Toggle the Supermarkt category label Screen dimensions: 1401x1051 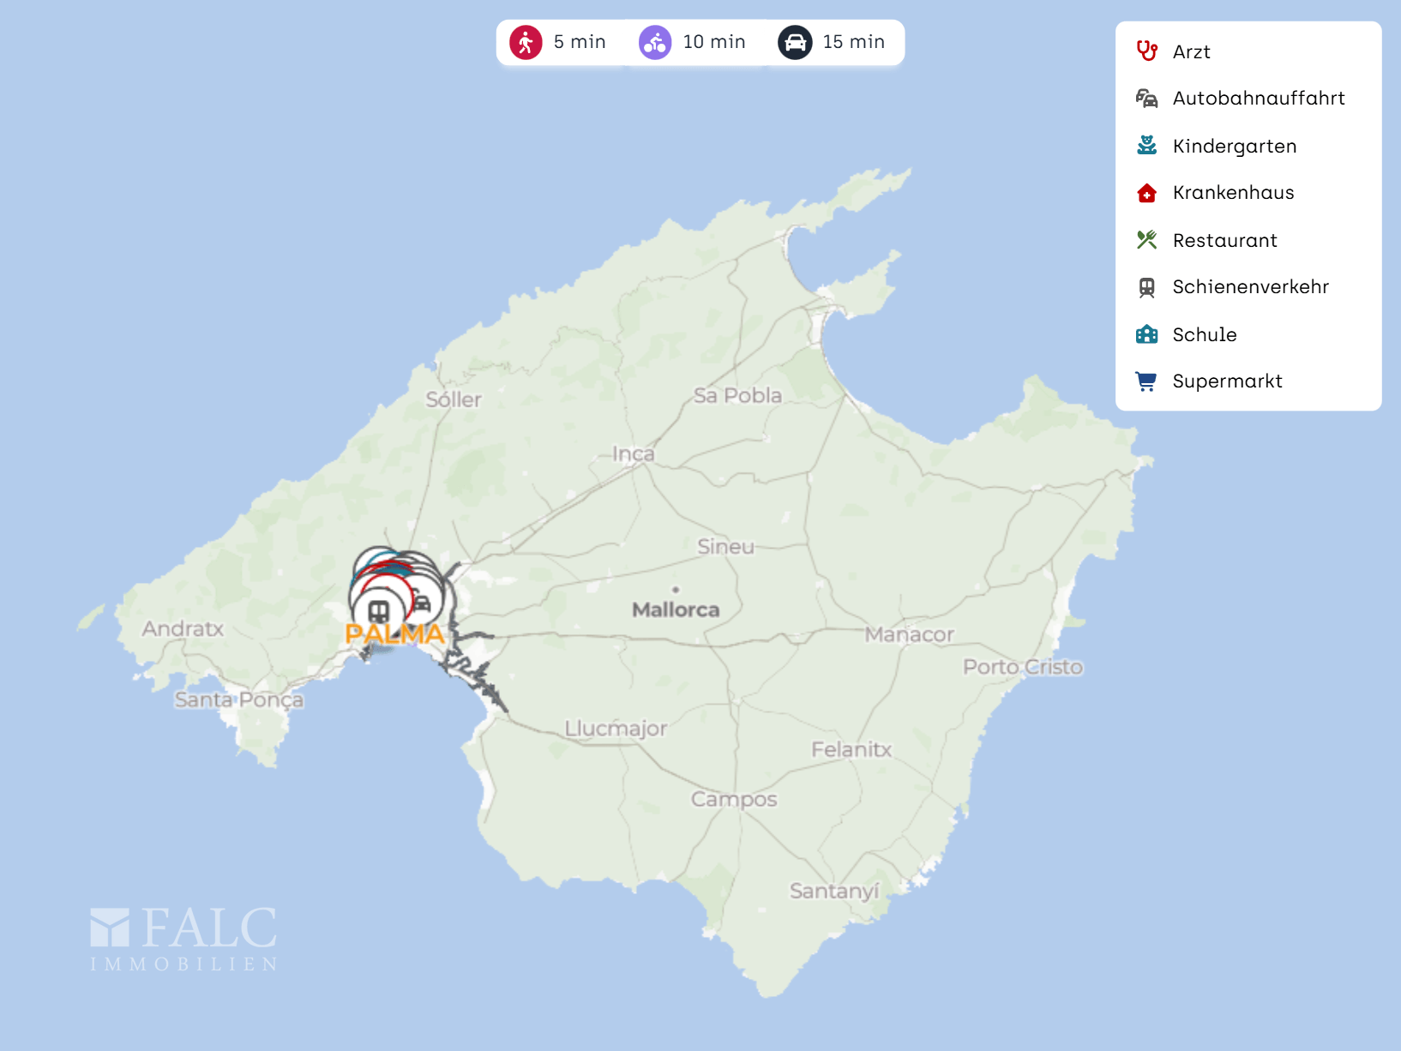point(1227,381)
